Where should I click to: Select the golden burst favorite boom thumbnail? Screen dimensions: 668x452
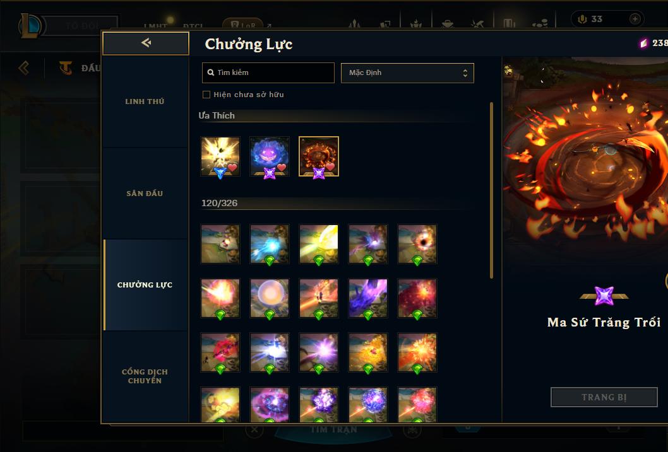pos(220,156)
